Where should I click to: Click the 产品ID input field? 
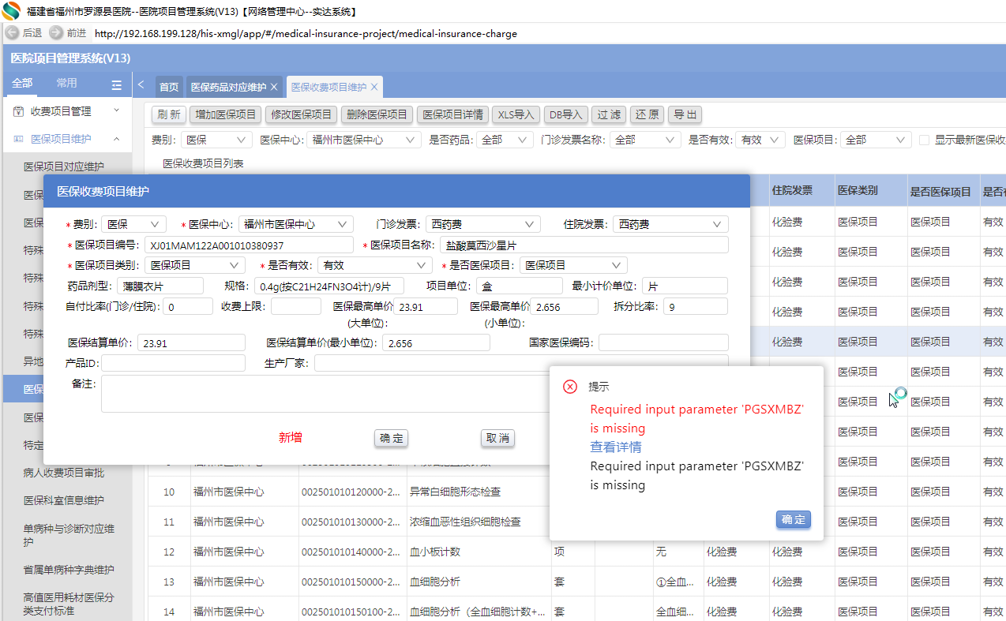pyautogui.click(x=173, y=363)
